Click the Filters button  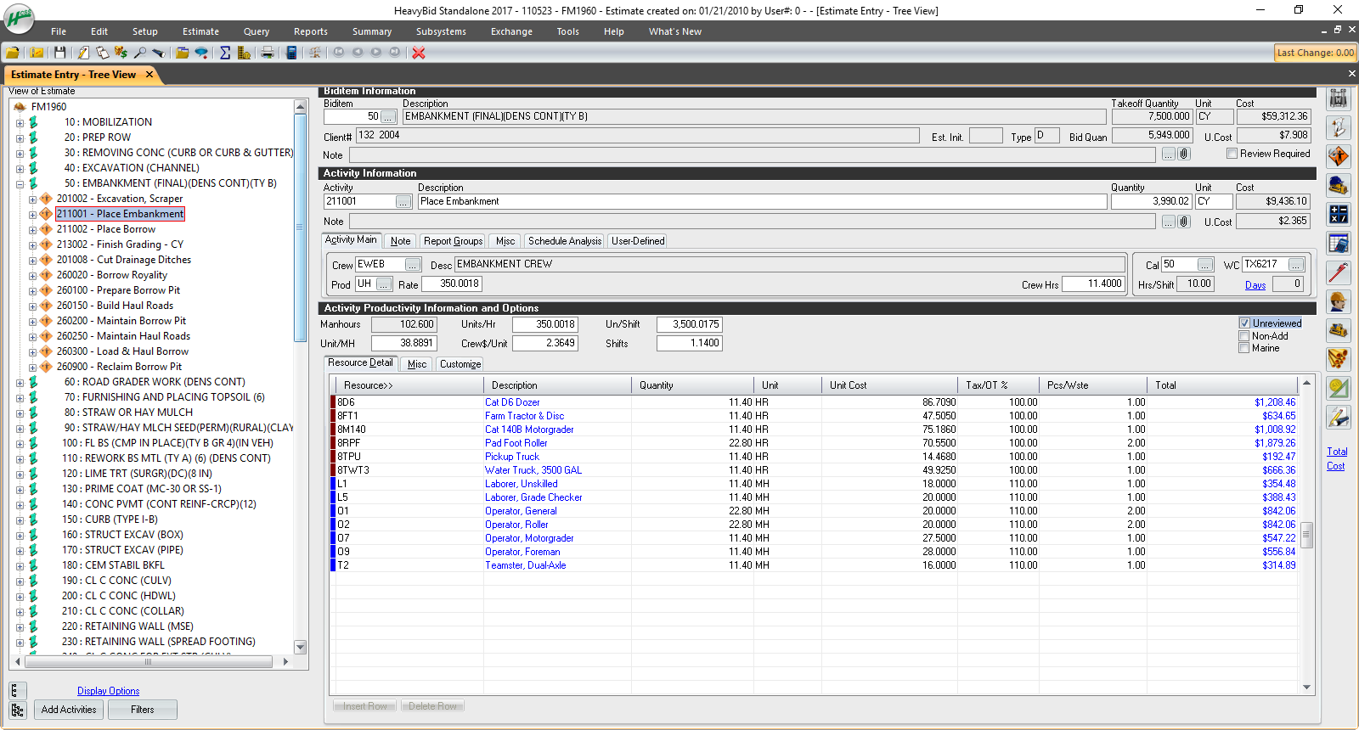(143, 710)
